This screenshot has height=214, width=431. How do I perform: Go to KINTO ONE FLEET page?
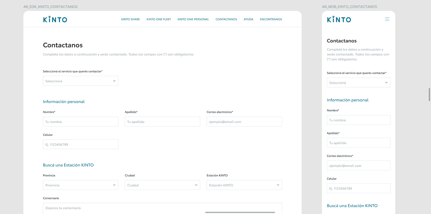(x=159, y=19)
